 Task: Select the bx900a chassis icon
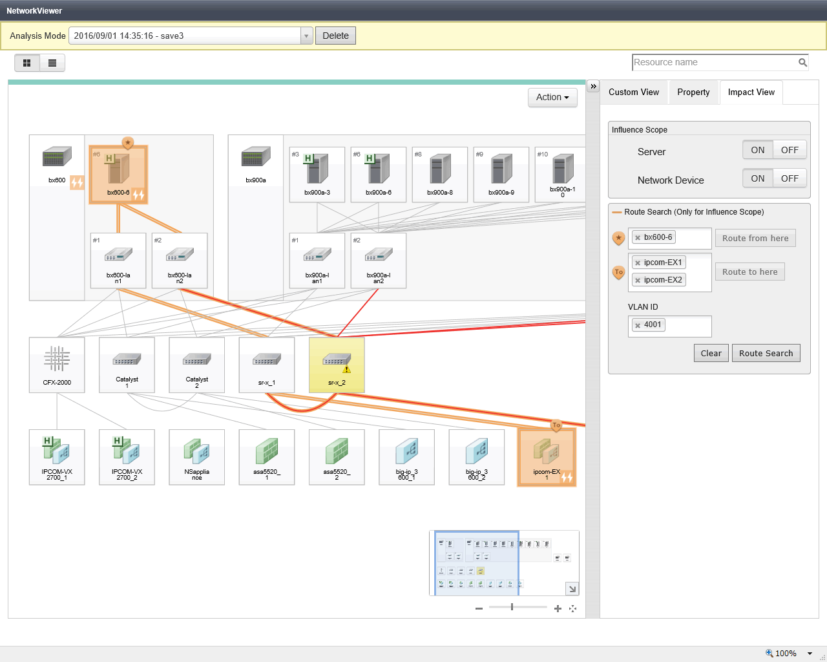pyautogui.click(x=256, y=158)
